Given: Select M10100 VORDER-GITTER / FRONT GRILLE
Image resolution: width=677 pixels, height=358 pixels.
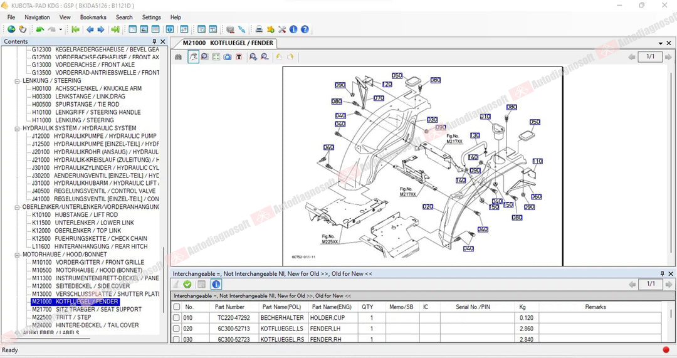Looking at the screenshot, I should 88,262.
